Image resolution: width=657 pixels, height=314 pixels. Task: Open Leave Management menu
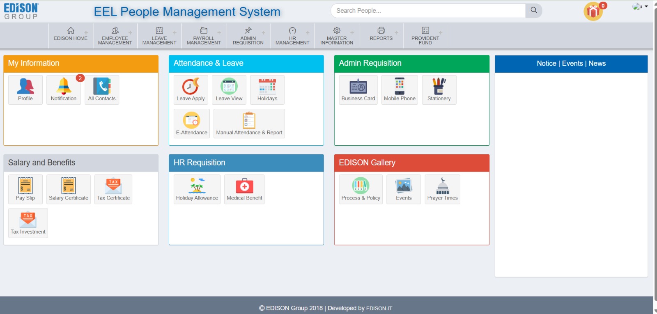pos(159,36)
